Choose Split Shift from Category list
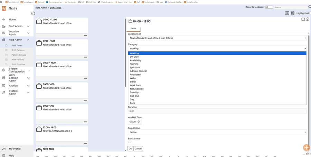This screenshot has height=157, width=311. pos(217,68)
